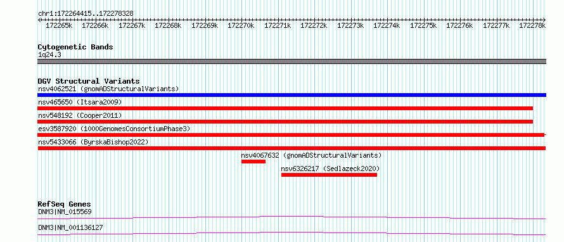Select the red esv3587920 variant bar
Image resolution: width=564 pixels, height=242 pixels.
coord(292,135)
